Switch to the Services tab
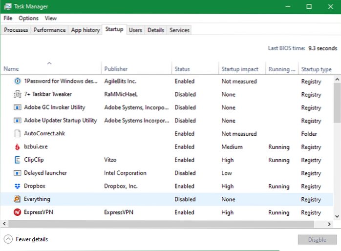 [x=179, y=30]
